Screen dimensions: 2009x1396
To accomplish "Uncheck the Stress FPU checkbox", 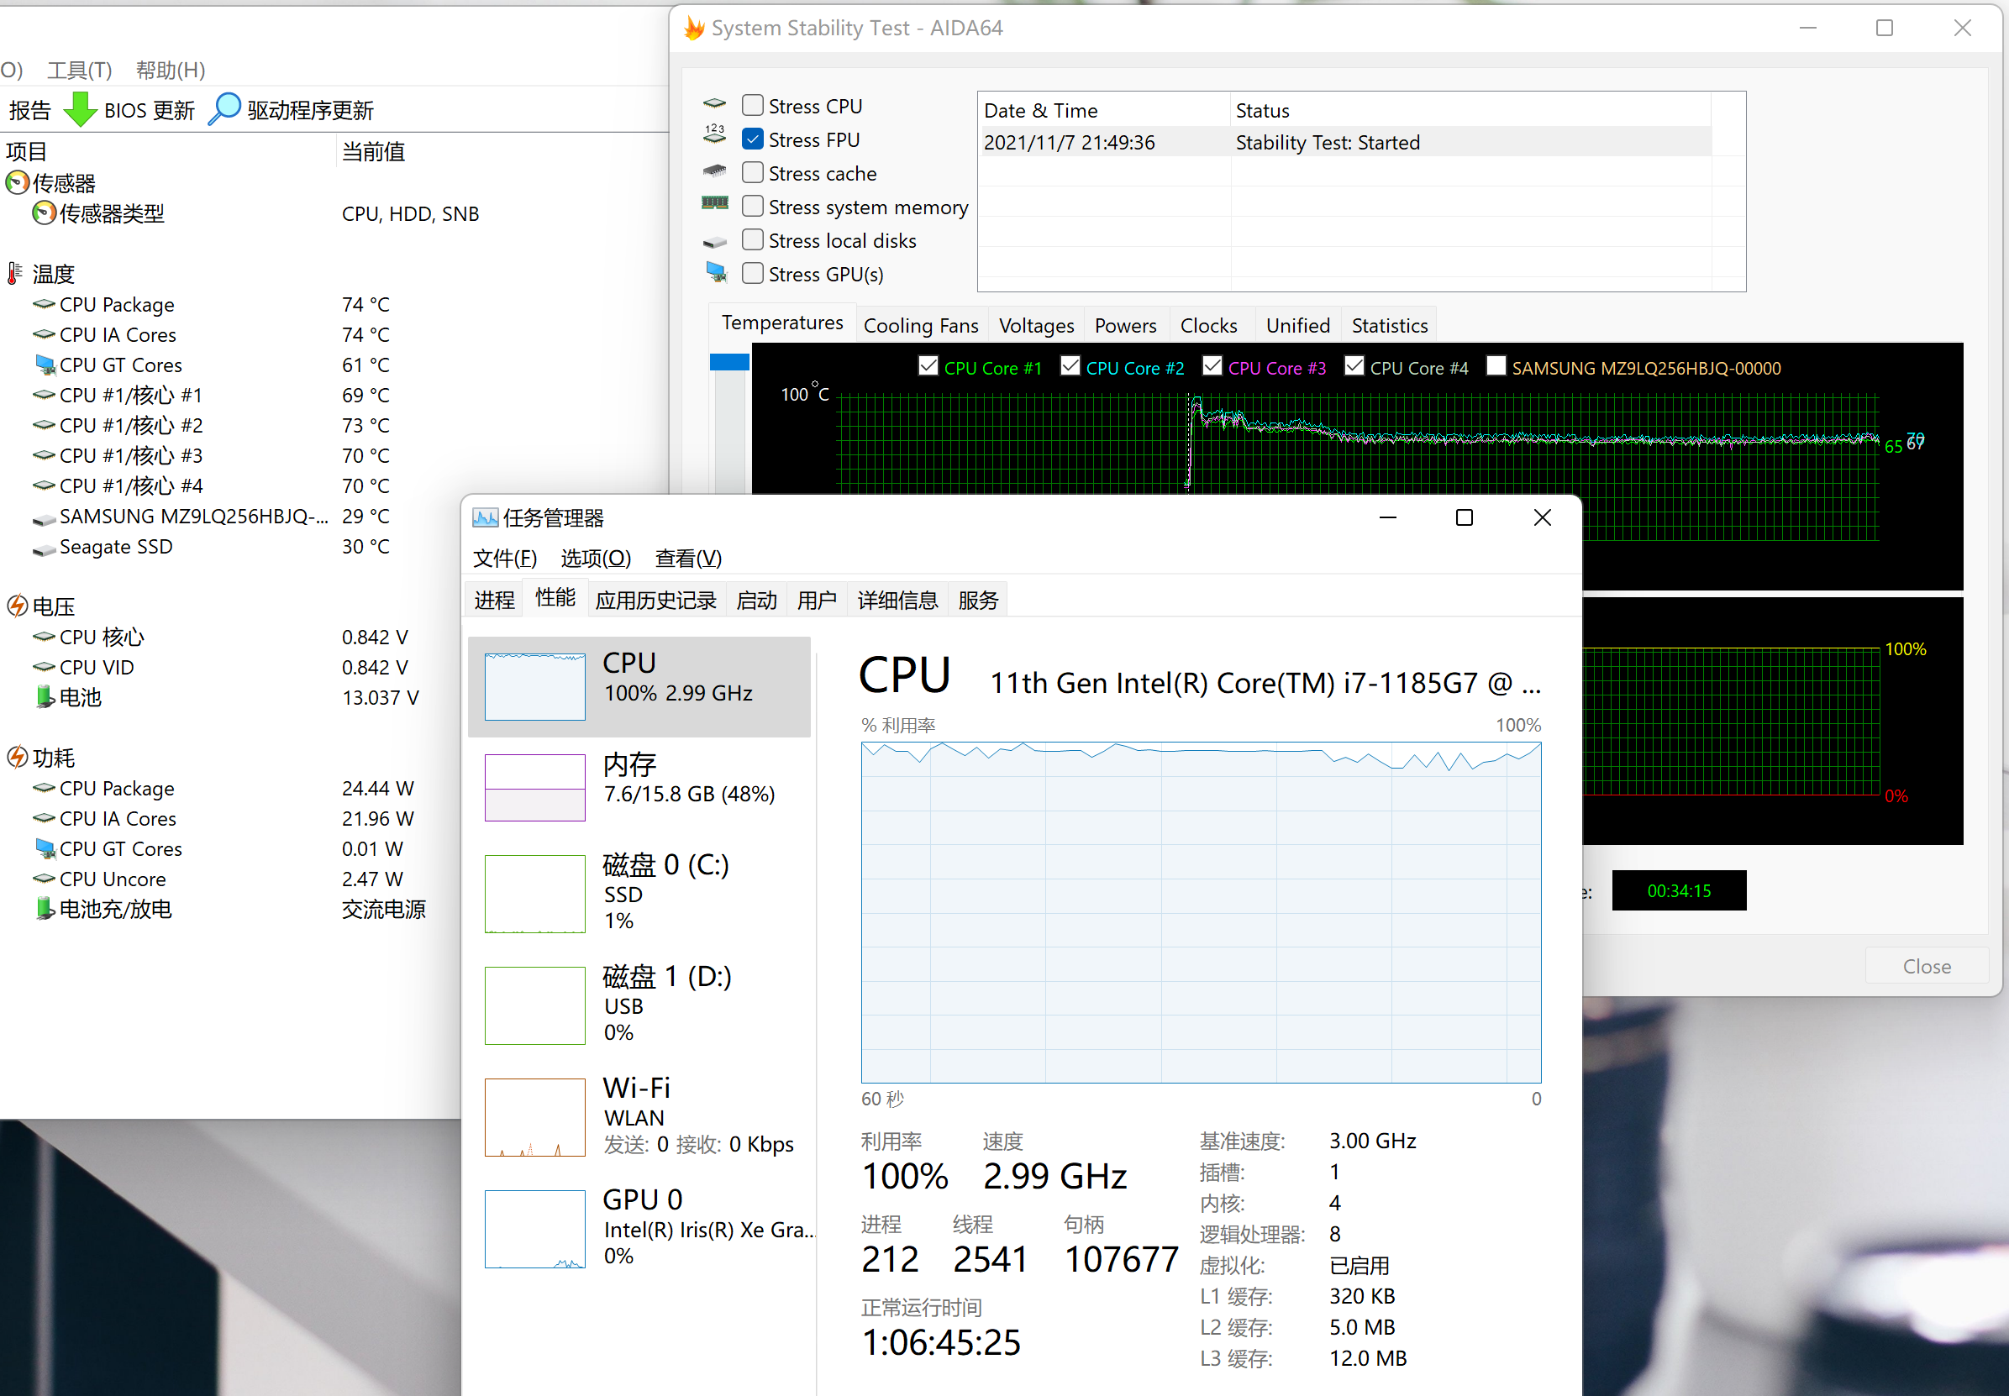I will click(x=753, y=139).
